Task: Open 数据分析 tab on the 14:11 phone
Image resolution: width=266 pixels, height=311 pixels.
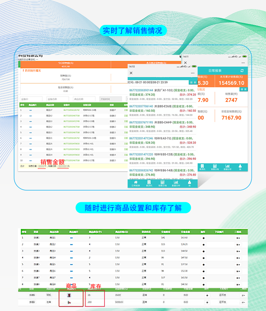Action: coord(228,167)
